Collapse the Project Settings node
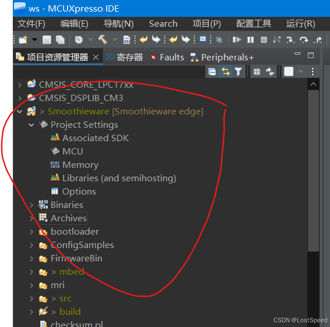This screenshot has height=327, width=330. pos(31,125)
